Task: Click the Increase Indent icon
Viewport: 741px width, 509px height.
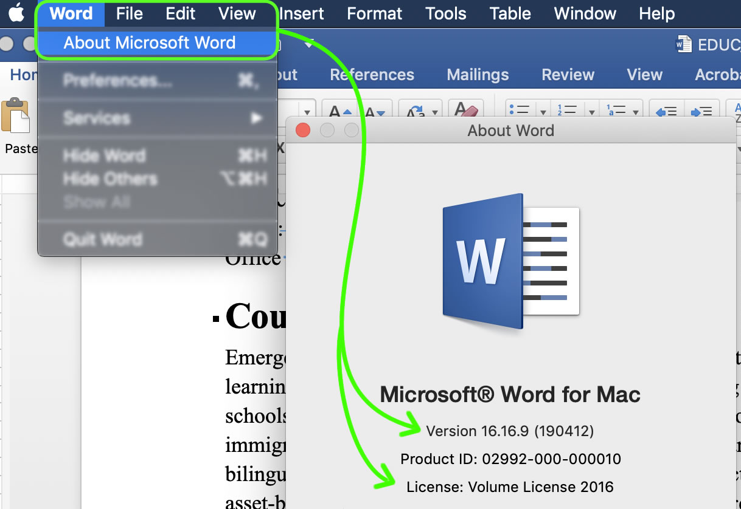Action: (701, 112)
